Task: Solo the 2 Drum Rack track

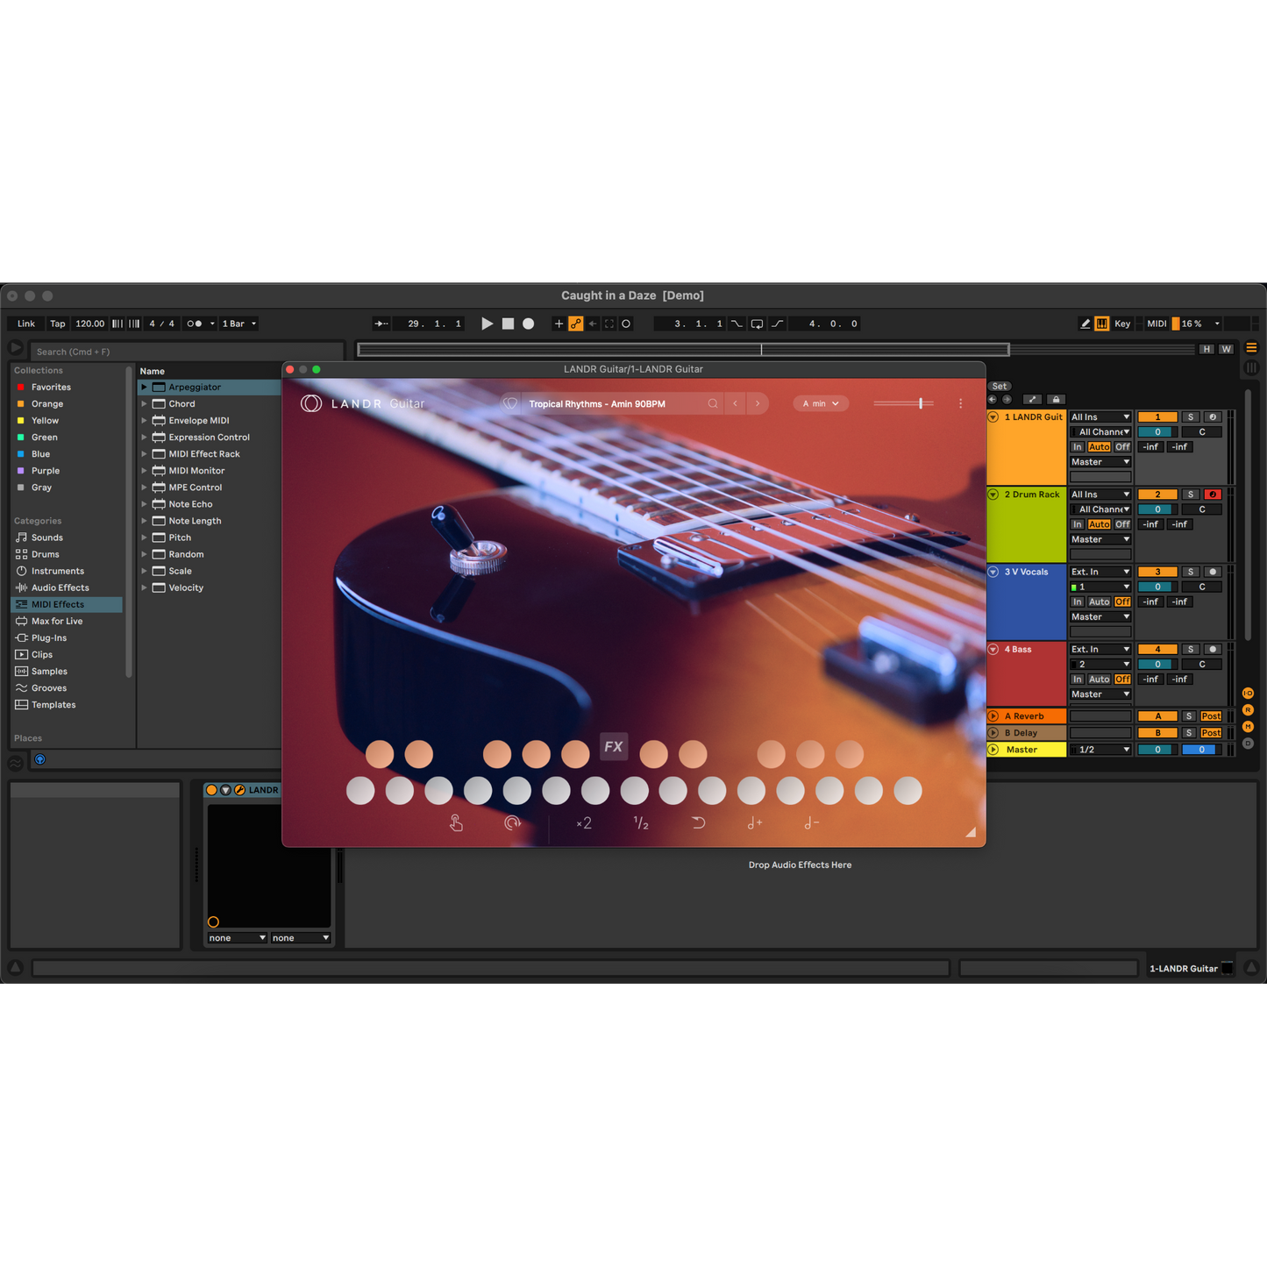Action: pos(1190,494)
